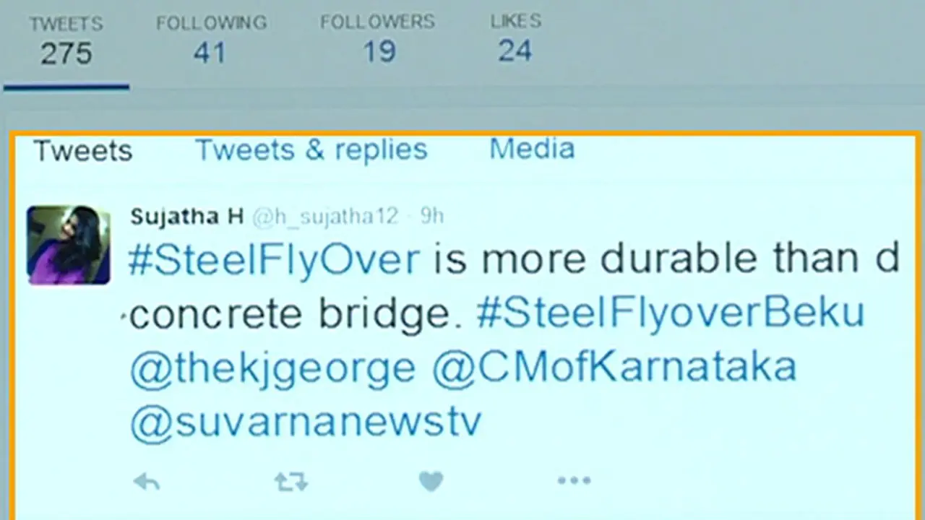Visit the @thekjgeorge mention
Screen dimensions: 925x520
point(272,368)
